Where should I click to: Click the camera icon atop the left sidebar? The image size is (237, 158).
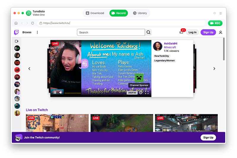(17, 41)
